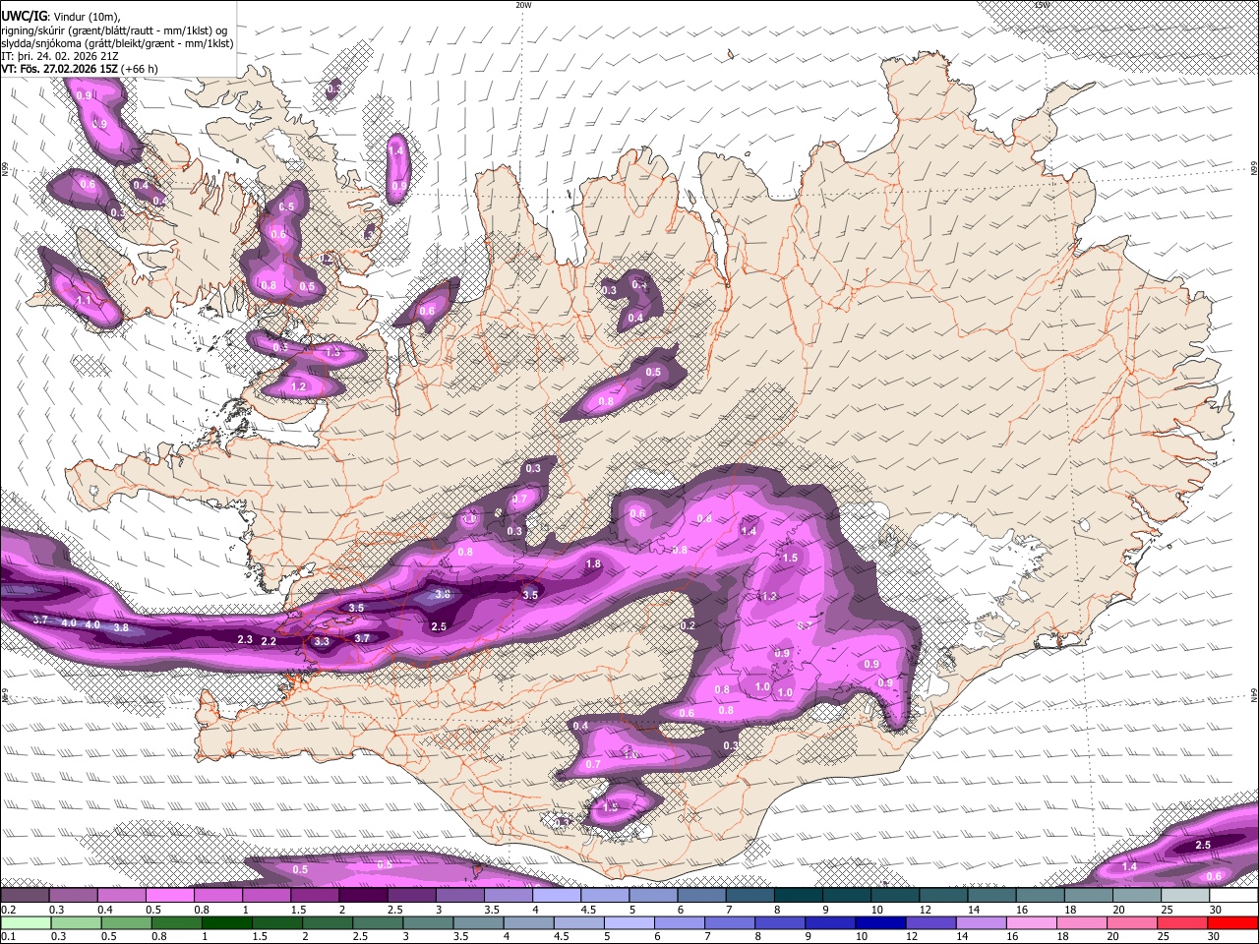Screen dimensions: 1259x944
Task: Click the "slydda/snjókoma (grátt/bleikt/grænt - mm/1klst)" line
Action: tap(117, 43)
